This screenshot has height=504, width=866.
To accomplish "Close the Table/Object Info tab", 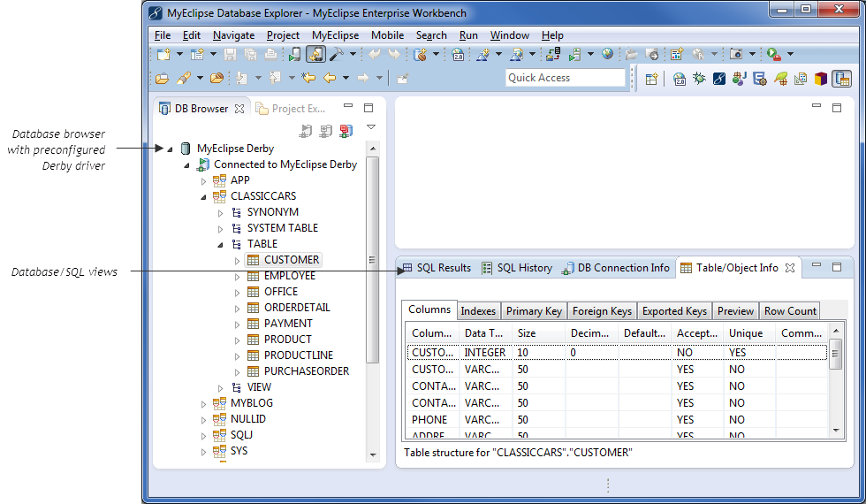I will click(790, 268).
